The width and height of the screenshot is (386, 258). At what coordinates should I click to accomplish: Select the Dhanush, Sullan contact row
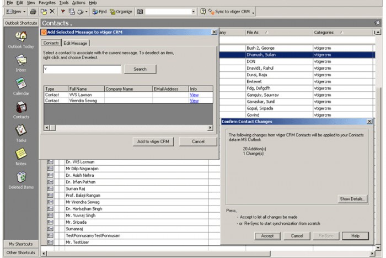pyautogui.click(x=297, y=55)
